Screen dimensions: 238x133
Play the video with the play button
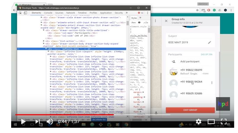point(23,122)
